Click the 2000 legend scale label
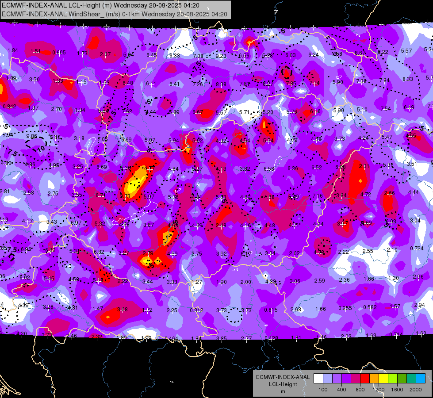The image size is (433, 398). coord(416,390)
